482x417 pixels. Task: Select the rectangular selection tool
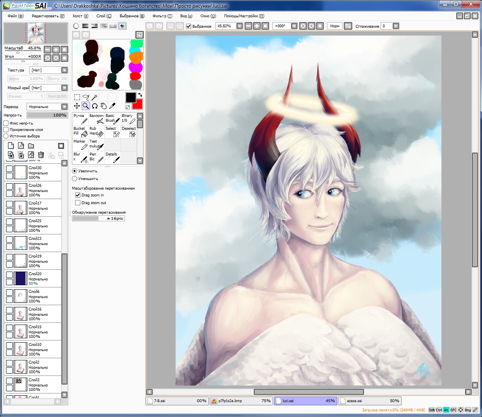coord(77,97)
